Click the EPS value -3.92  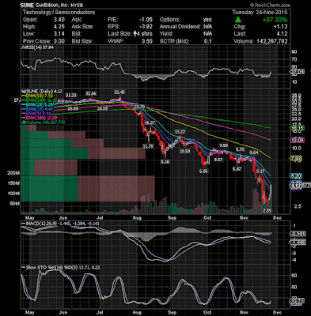(146, 27)
